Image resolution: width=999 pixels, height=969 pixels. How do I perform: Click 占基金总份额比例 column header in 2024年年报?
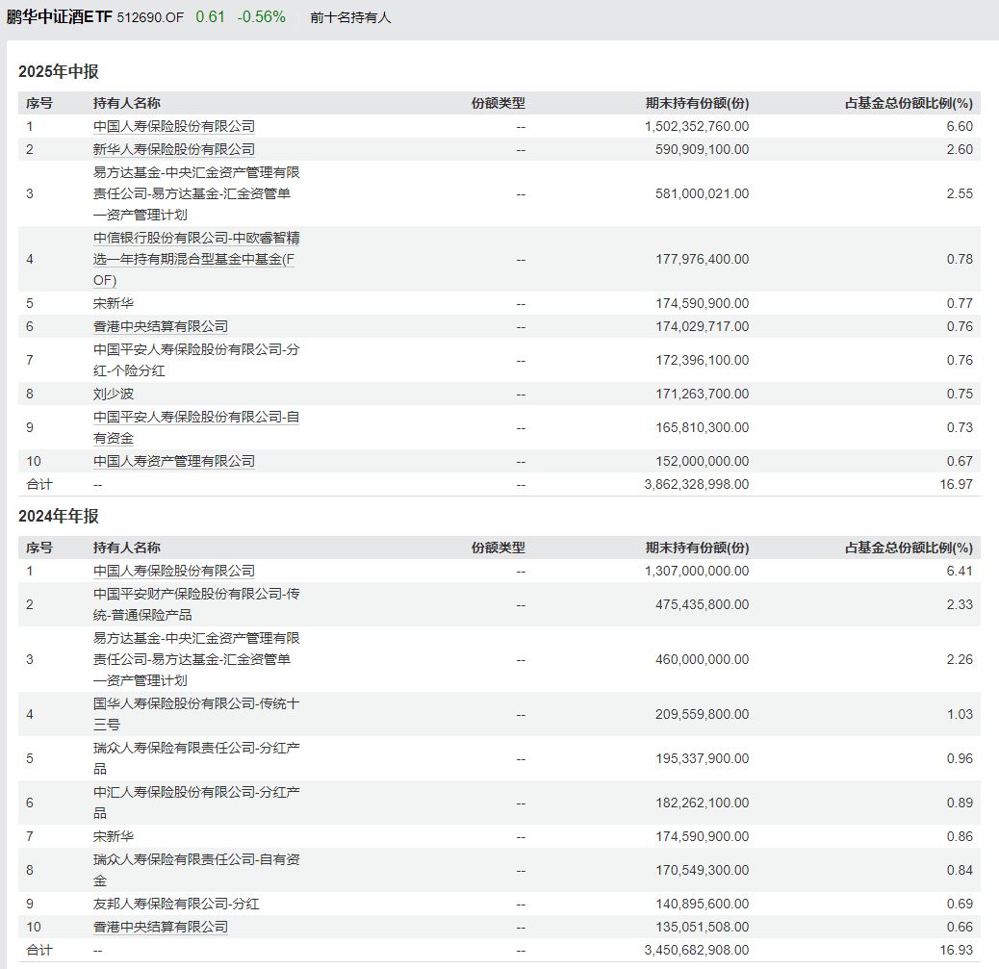(908, 548)
